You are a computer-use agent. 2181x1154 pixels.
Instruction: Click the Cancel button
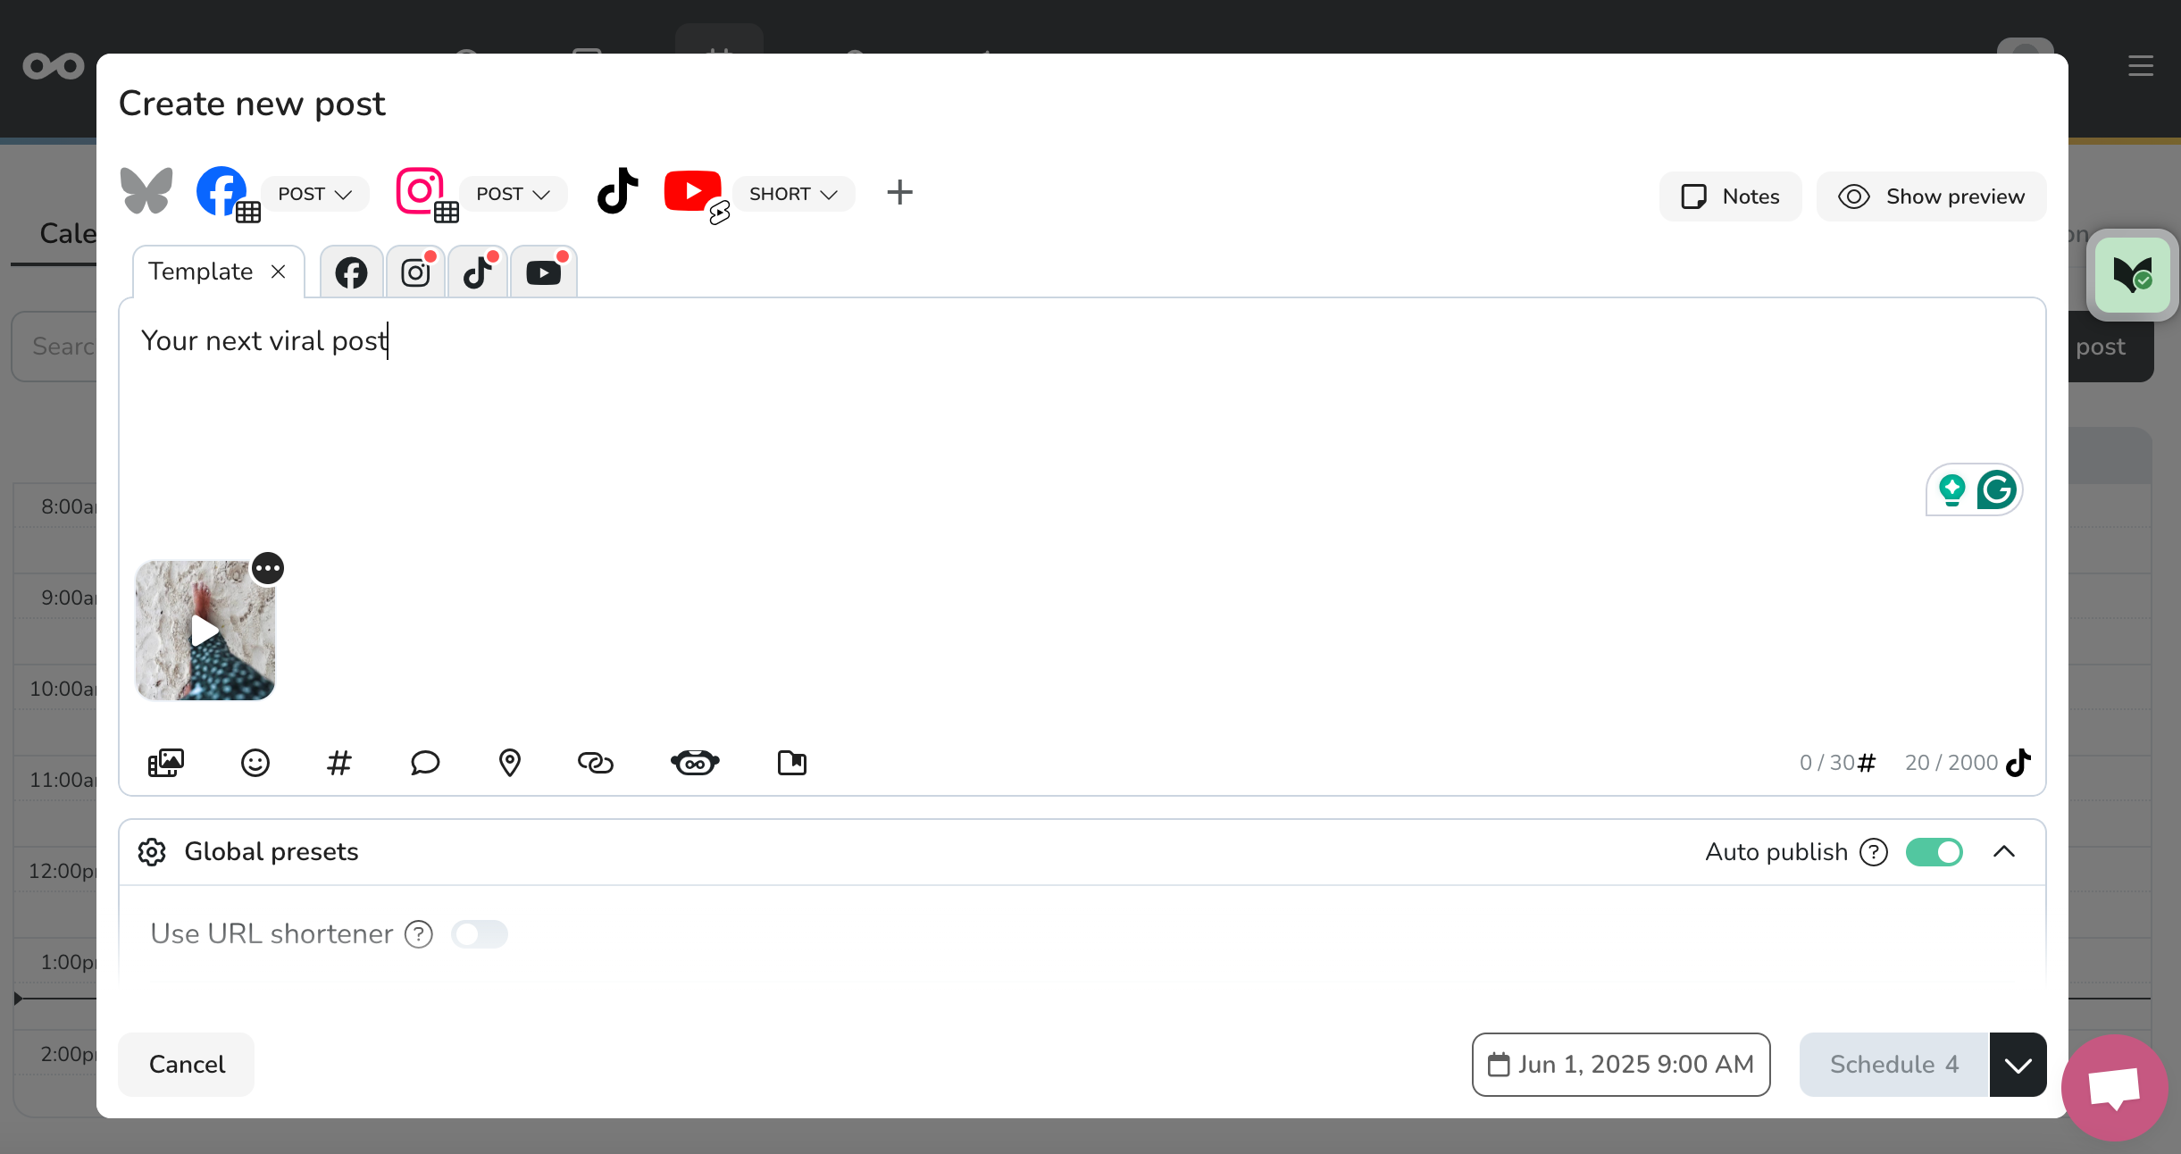point(187,1065)
